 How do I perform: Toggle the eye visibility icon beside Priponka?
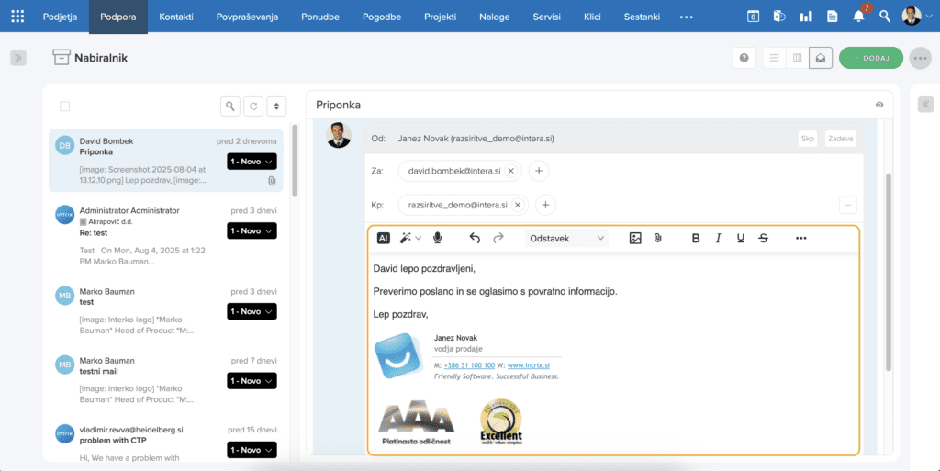(x=879, y=106)
